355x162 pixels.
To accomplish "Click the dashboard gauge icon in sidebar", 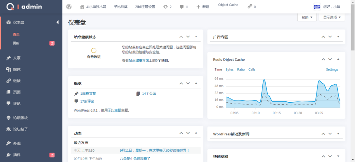I will [9, 22].
